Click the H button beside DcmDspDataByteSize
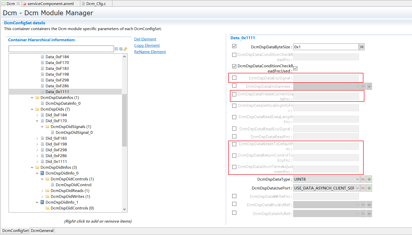 click(362, 47)
